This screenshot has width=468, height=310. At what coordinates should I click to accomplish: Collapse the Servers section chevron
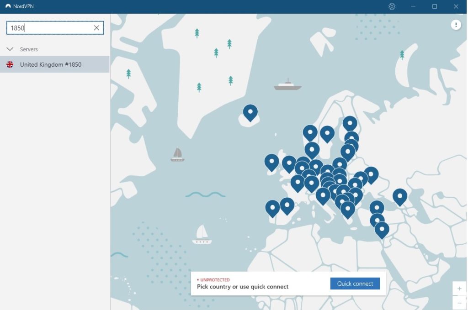pyautogui.click(x=10, y=49)
